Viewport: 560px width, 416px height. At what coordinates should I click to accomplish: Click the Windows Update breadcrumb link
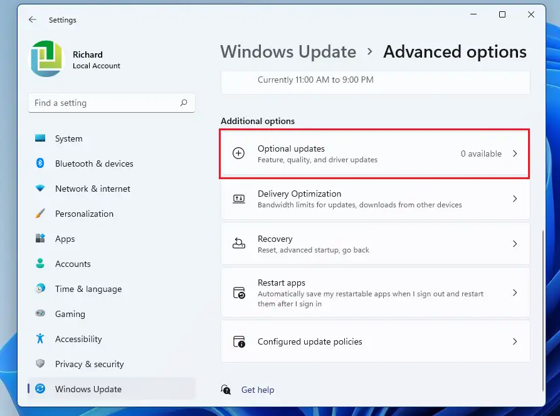tap(288, 52)
